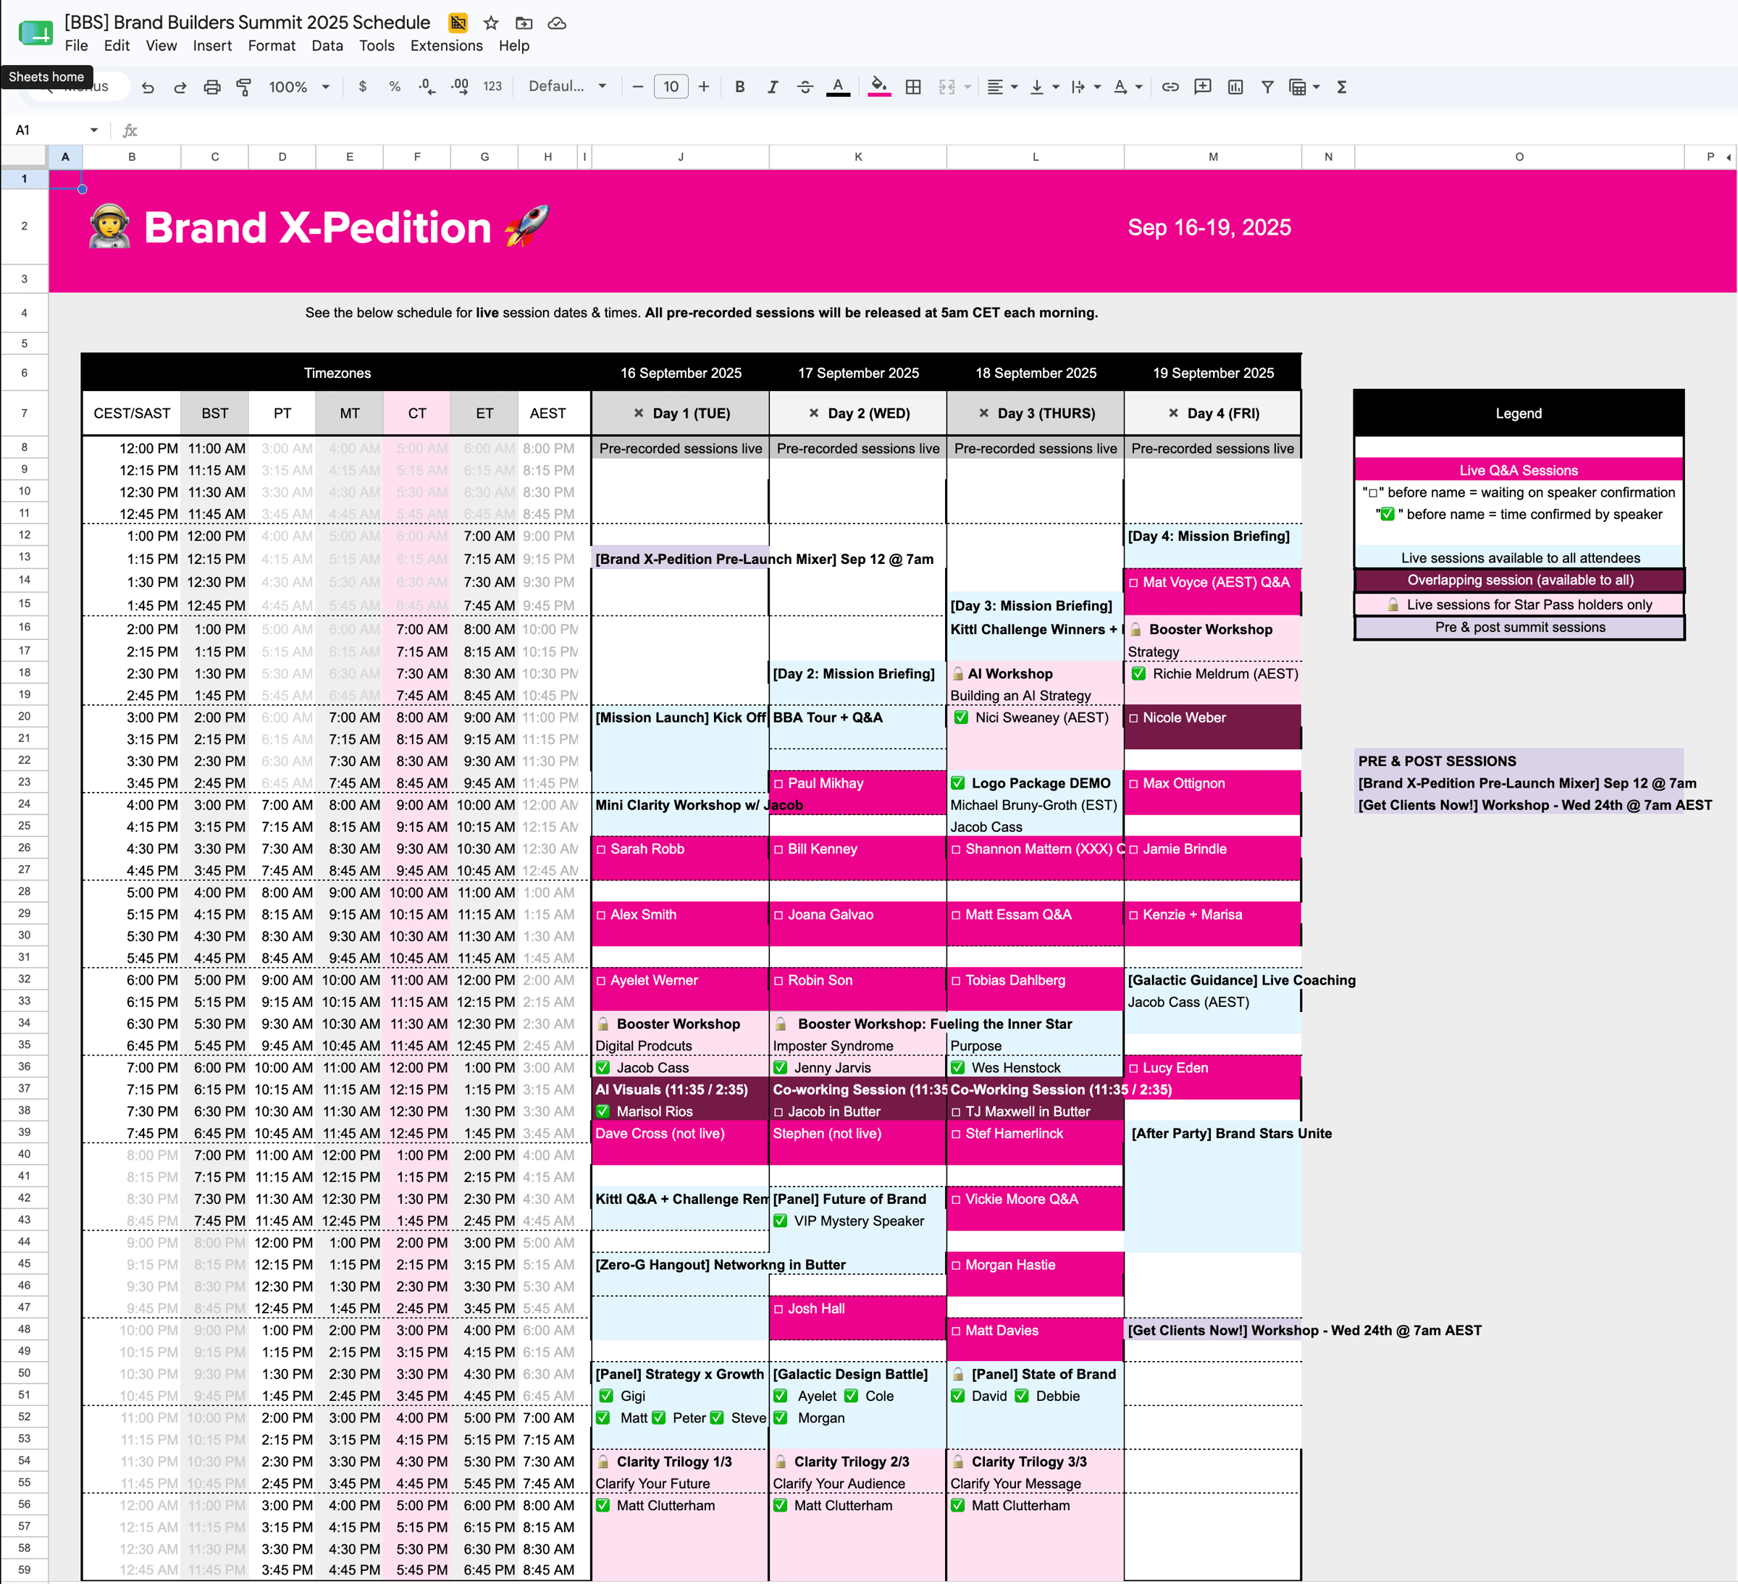
Task: Expand the A1 name box dropdown
Action: [x=94, y=130]
